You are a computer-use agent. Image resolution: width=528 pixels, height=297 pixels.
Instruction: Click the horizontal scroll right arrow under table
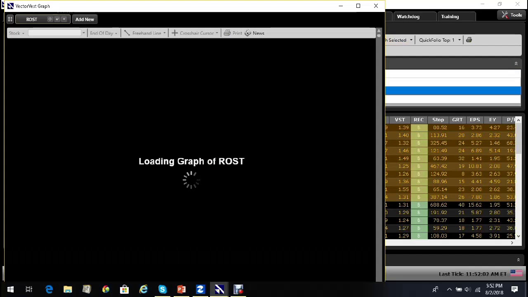(x=512, y=243)
